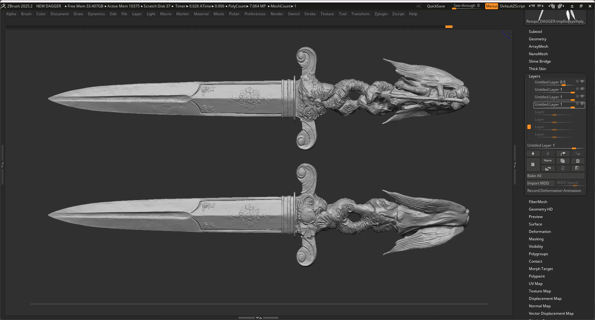Expand the Displacement Map sub-palette

pyautogui.click(x=545, y=299)
